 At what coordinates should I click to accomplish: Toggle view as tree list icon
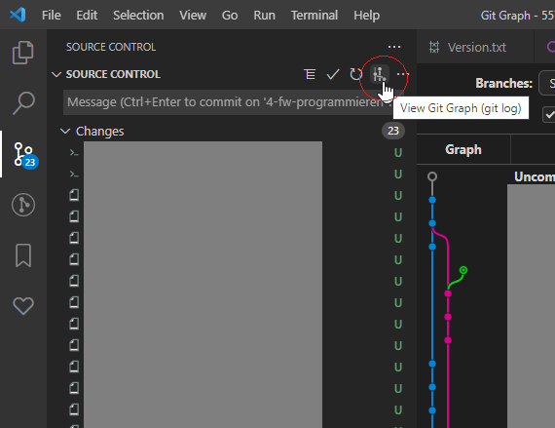[x=310, y=74]
